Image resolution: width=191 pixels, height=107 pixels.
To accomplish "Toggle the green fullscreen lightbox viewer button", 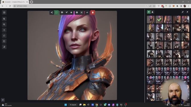I will point(56,12).
